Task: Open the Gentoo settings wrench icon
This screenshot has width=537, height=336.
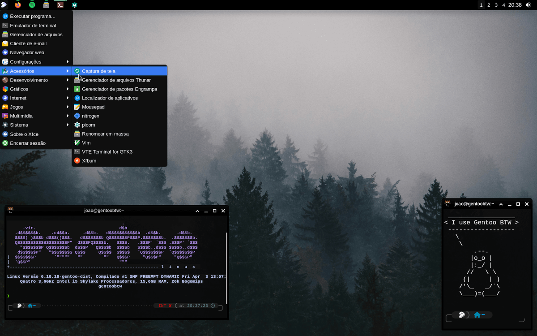Action: pos(74,5)
